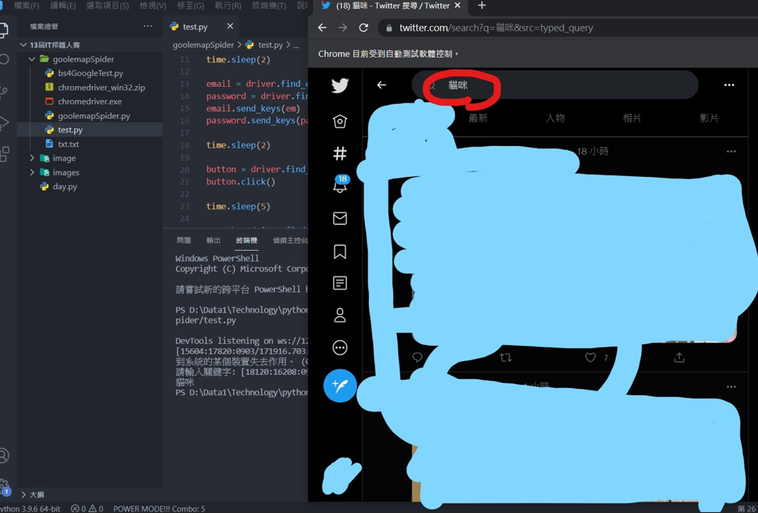This screenshot has width=758, height=513.
Task: Click the Twitter search field with 貓咪
Action: [555, 85]
